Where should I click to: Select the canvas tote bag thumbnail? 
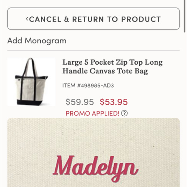click(31, 82)
